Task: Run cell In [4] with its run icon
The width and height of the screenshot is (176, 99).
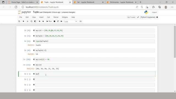Action: pyautogui.click(x=34, y=31)
